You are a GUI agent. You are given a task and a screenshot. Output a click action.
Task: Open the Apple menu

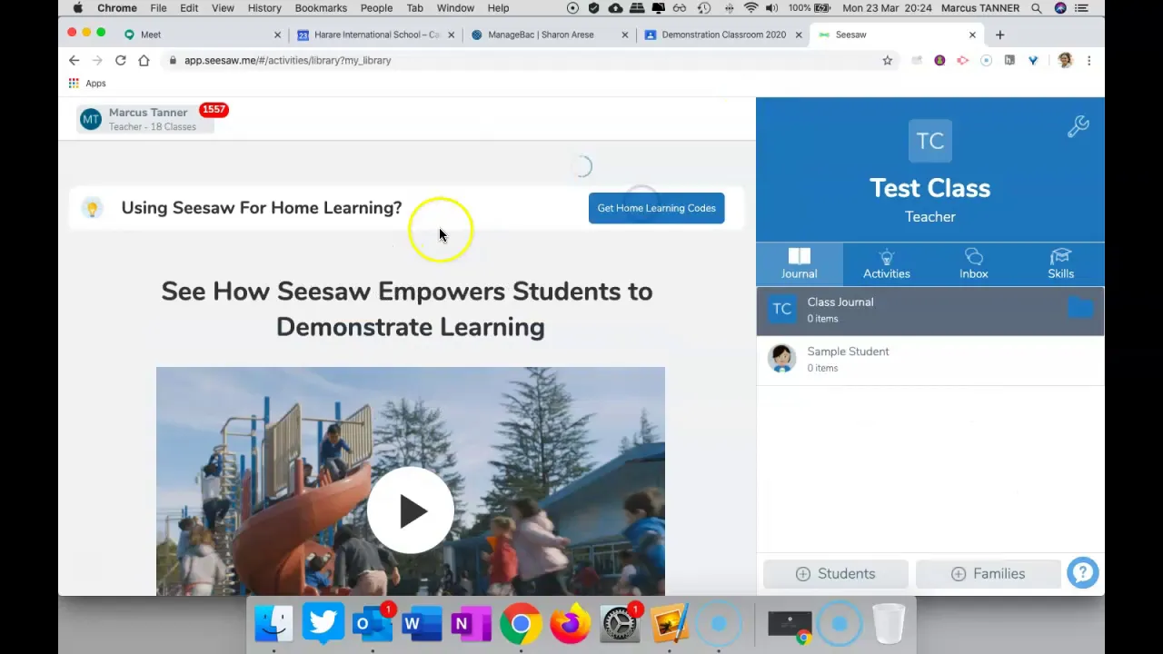pyautogui.click(x=77, y=8)
